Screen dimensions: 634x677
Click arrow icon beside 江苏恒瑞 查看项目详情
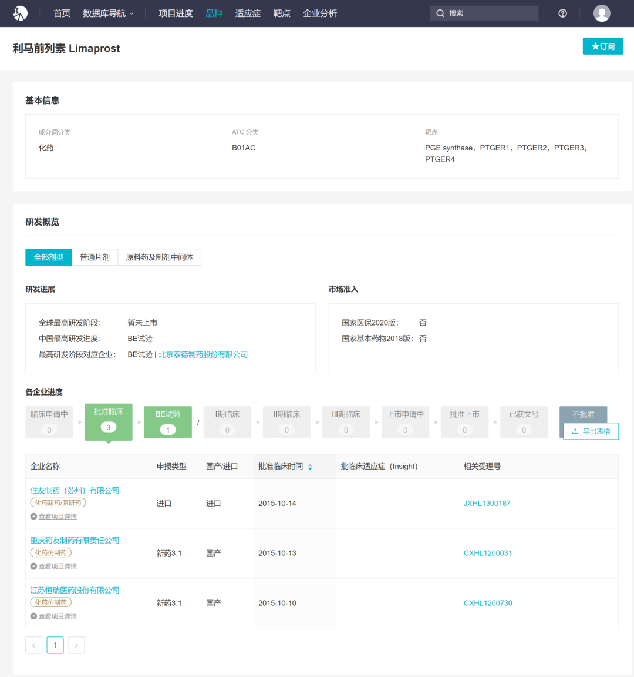pos(33,616)
